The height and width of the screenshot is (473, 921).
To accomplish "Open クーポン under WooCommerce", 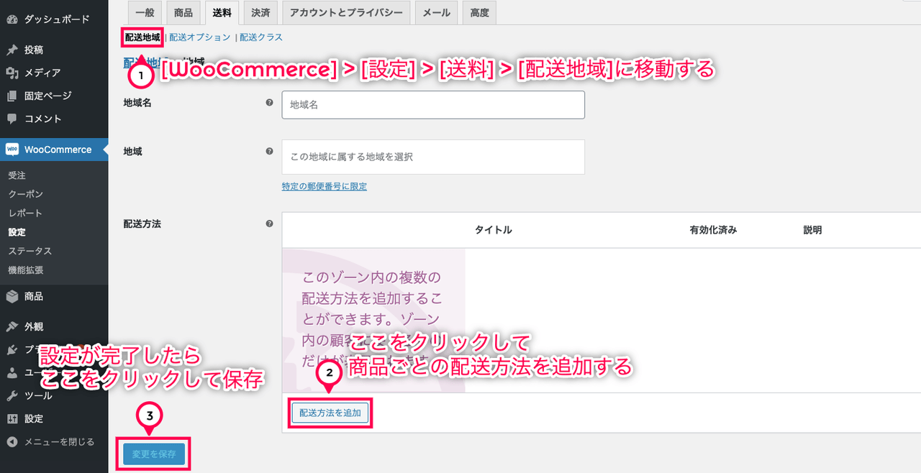I will (x=26, y=194).
